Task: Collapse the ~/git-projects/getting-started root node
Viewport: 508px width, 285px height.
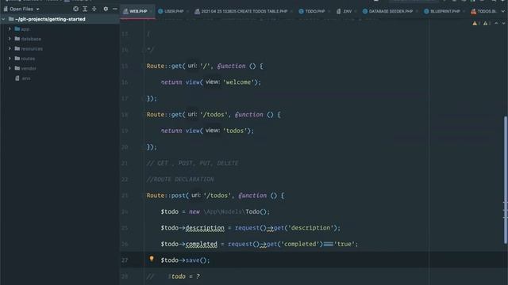Action: tap(3, 19)
